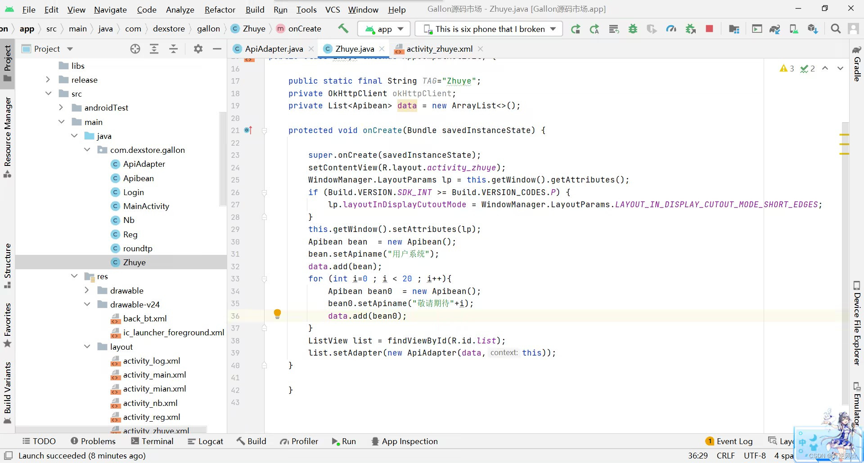Toggle the Emulator side panel
Viewport: 864px width, 463px height.
(x=857, y=404)
